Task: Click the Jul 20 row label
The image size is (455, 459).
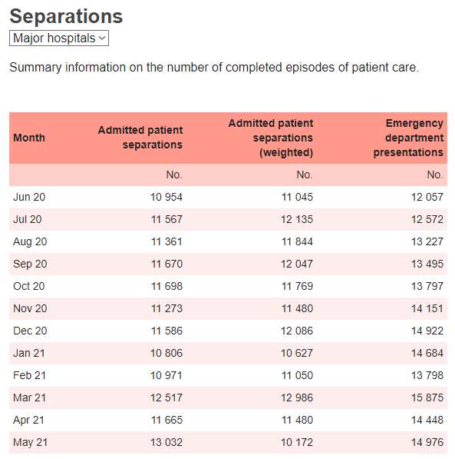Action: [28, 219]
